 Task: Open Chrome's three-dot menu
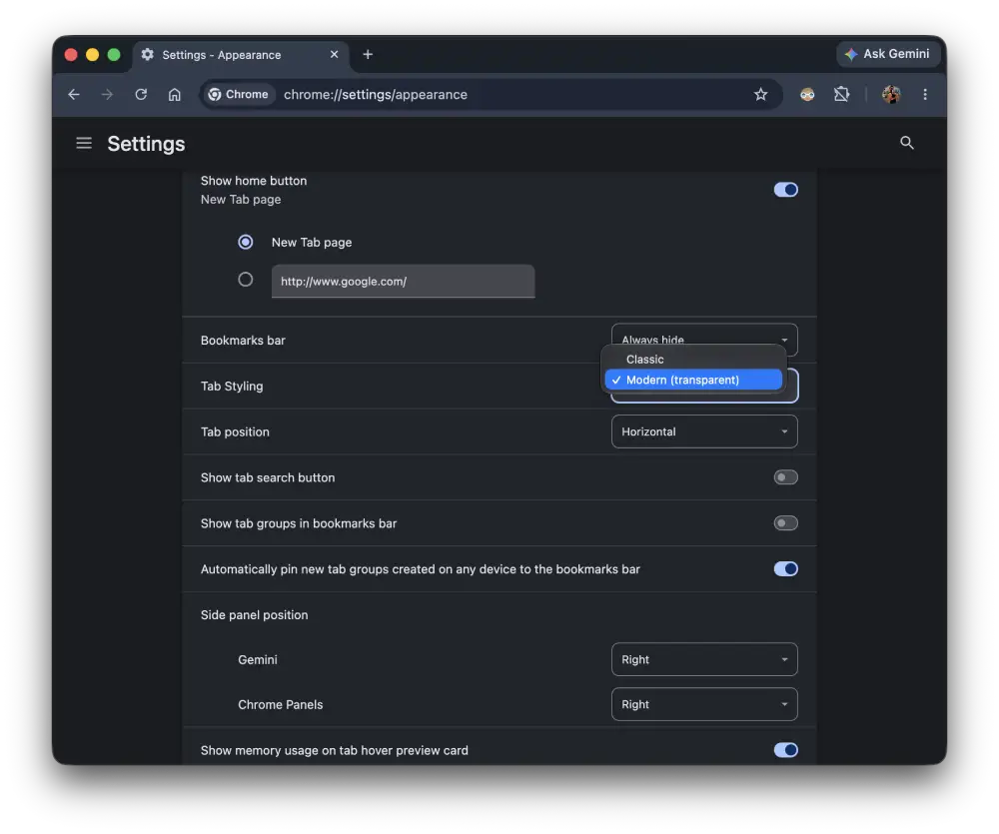tap(925, 94)
